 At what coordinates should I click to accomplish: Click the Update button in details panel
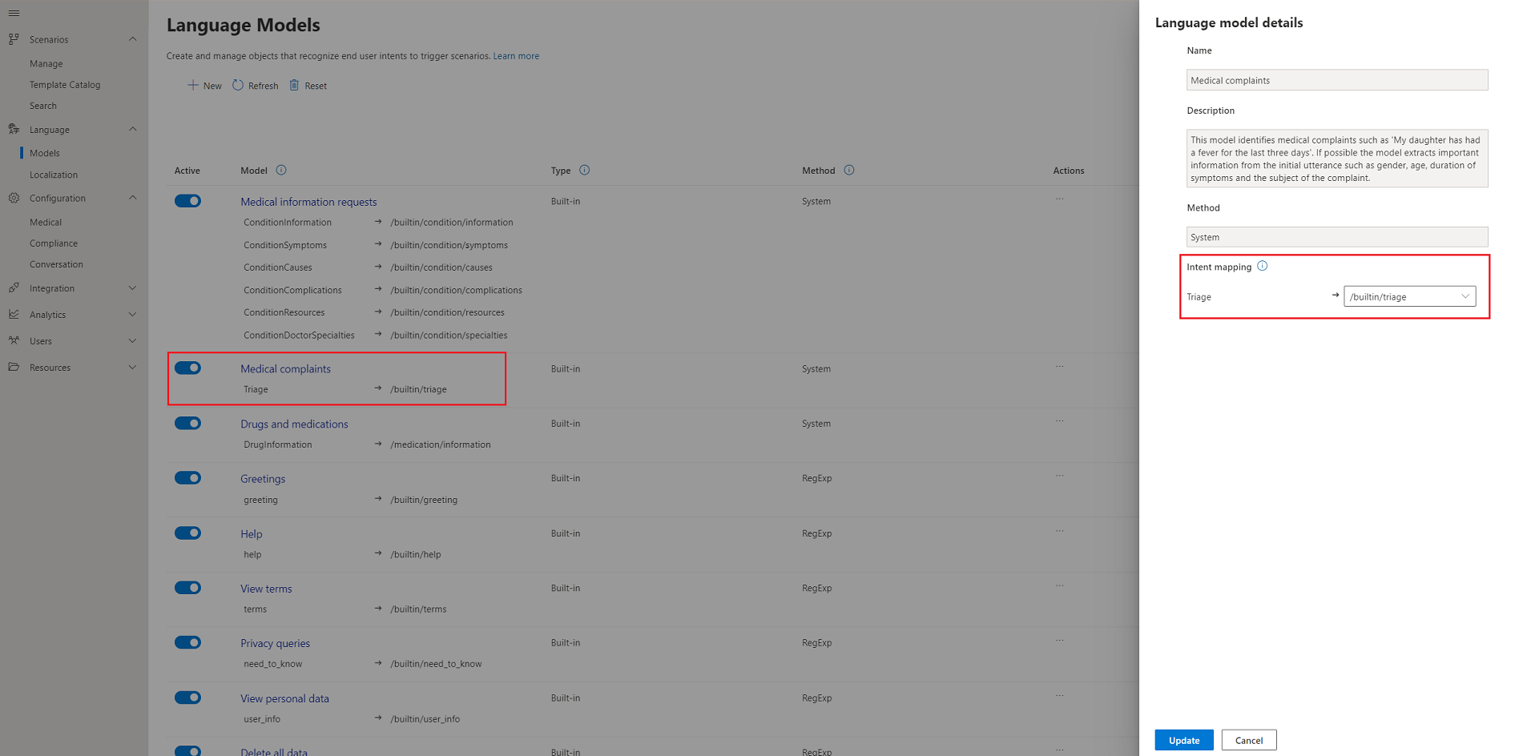tap(1184, 739)
